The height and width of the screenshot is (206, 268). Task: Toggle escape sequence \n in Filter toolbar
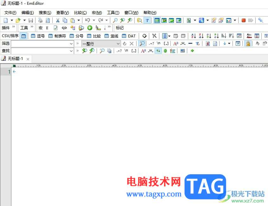coord(159,43)
